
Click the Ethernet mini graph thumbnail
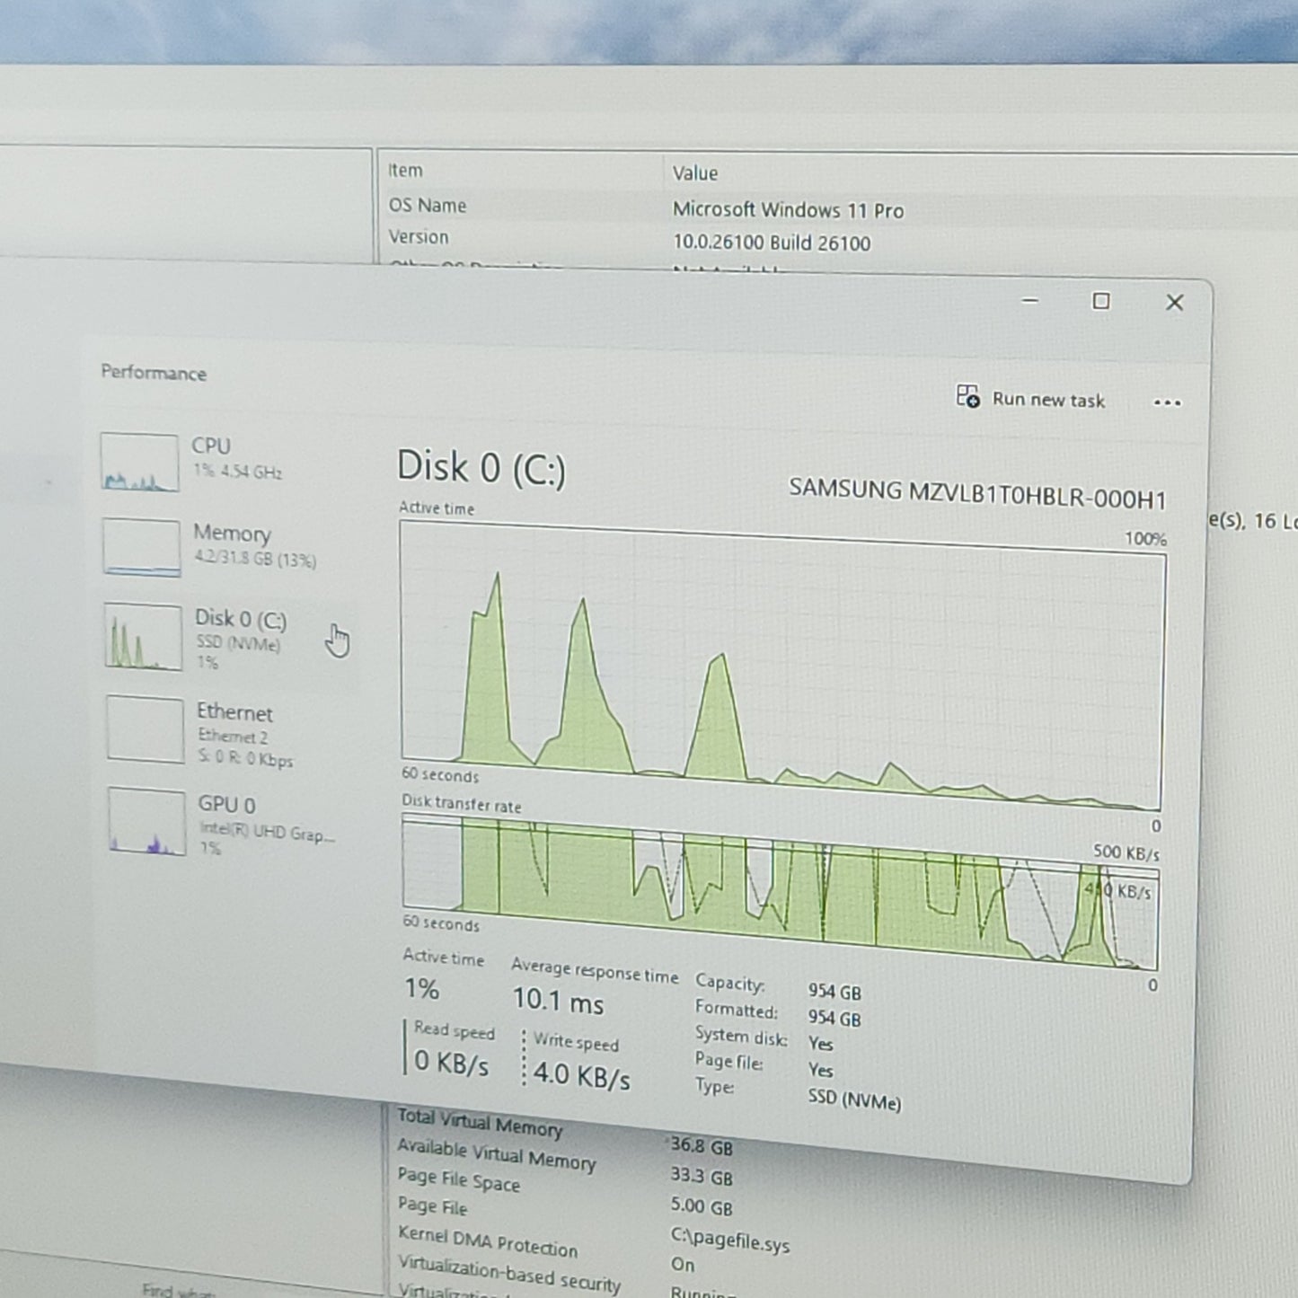click(x=145, y=728)
